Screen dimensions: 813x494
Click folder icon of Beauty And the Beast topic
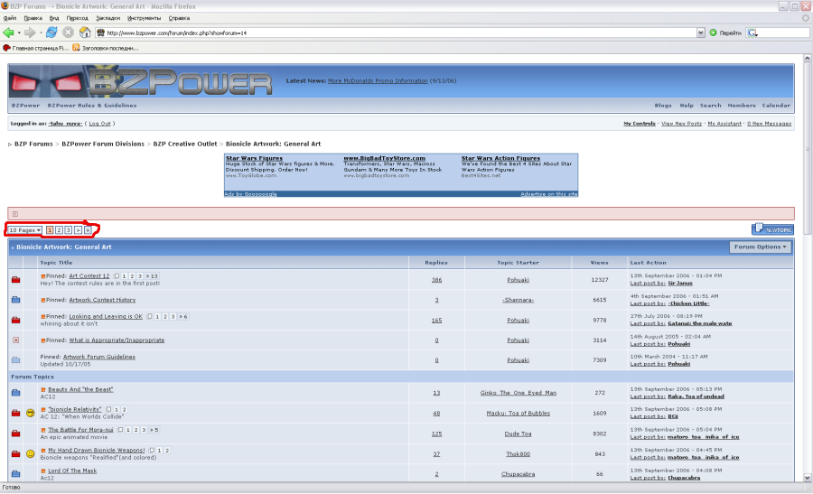[16, 393]
